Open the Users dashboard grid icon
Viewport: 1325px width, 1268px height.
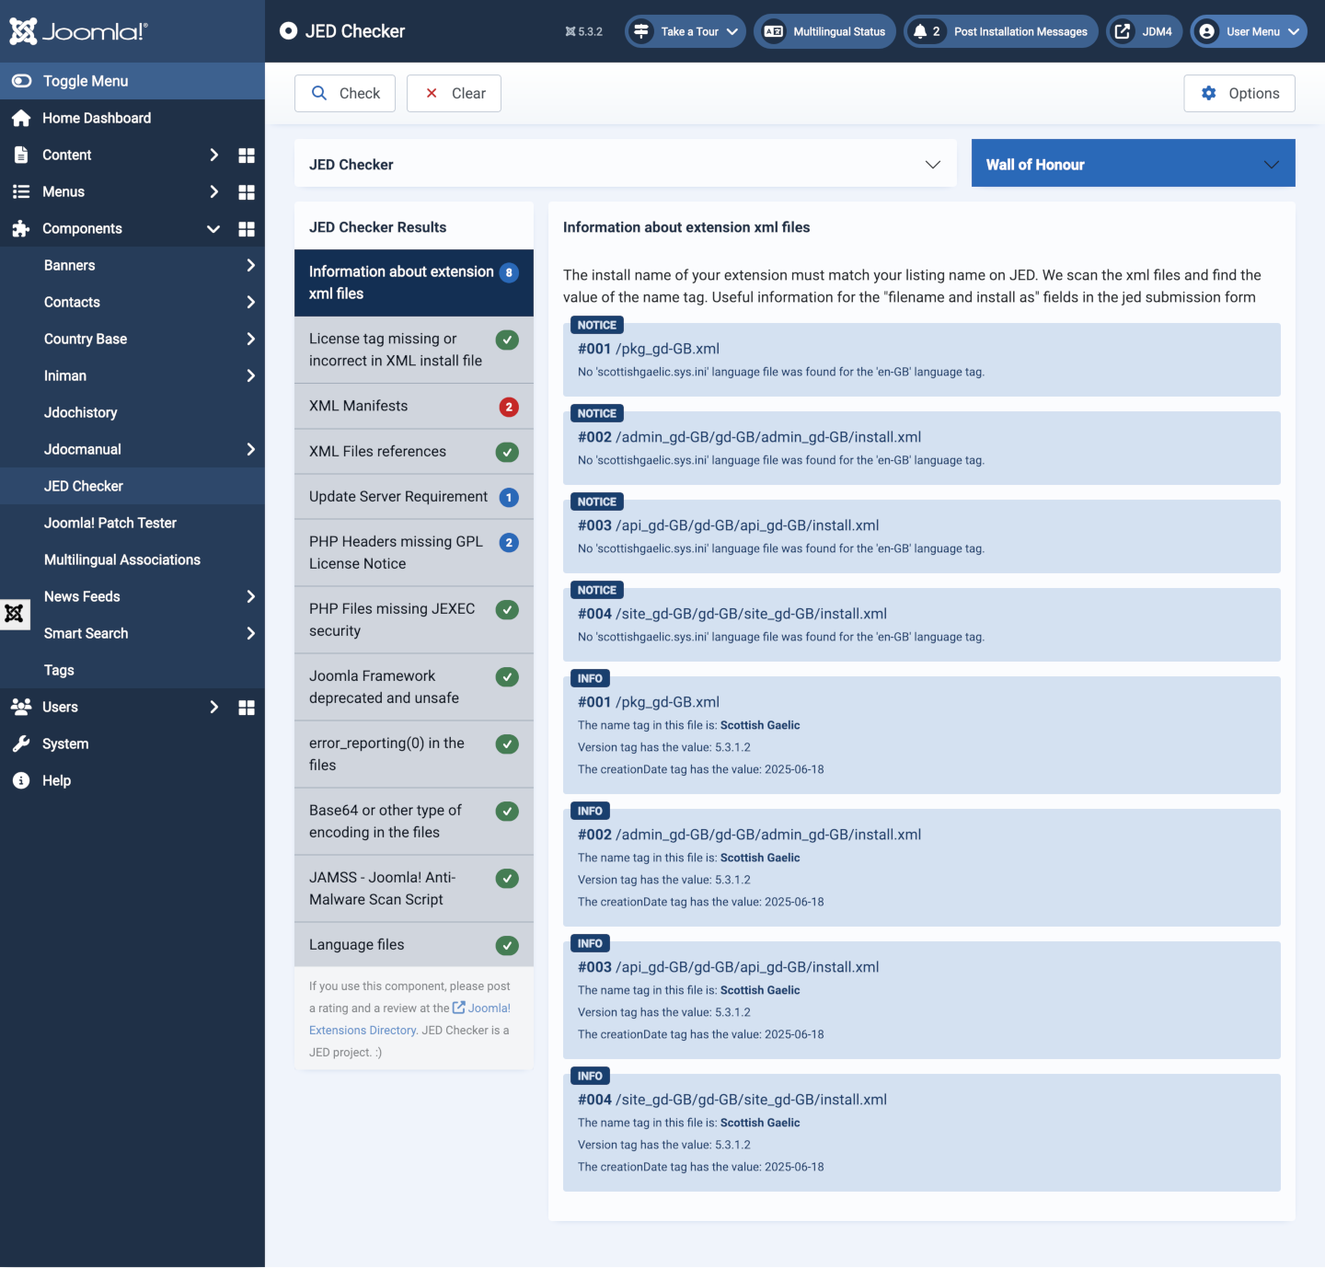[x=247, y=707]
